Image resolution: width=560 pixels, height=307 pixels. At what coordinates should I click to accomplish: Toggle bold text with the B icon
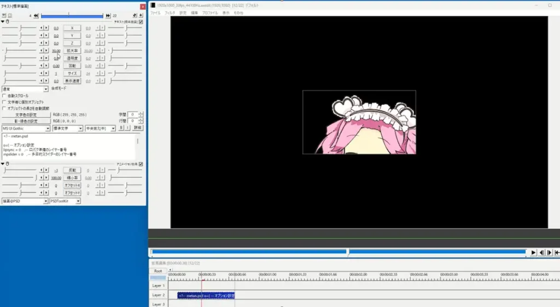coord(121,128)
